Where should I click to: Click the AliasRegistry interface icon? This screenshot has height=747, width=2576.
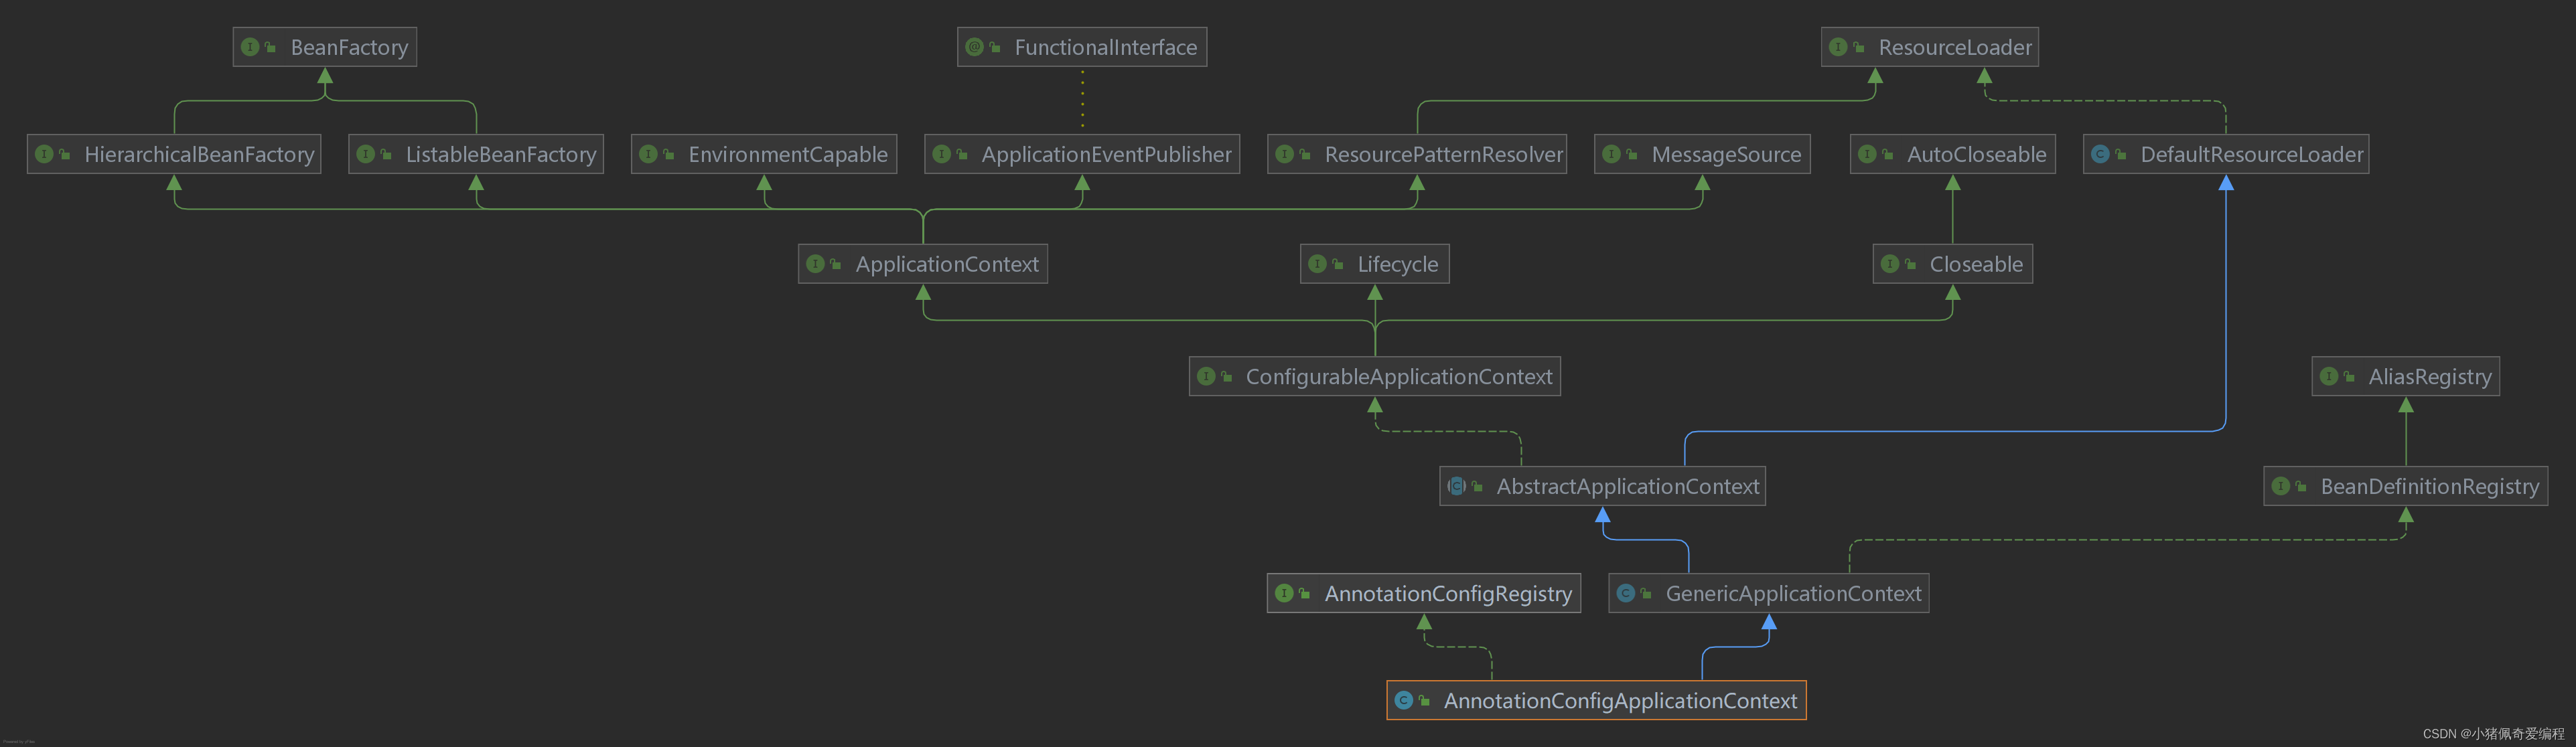point(2329,376)
